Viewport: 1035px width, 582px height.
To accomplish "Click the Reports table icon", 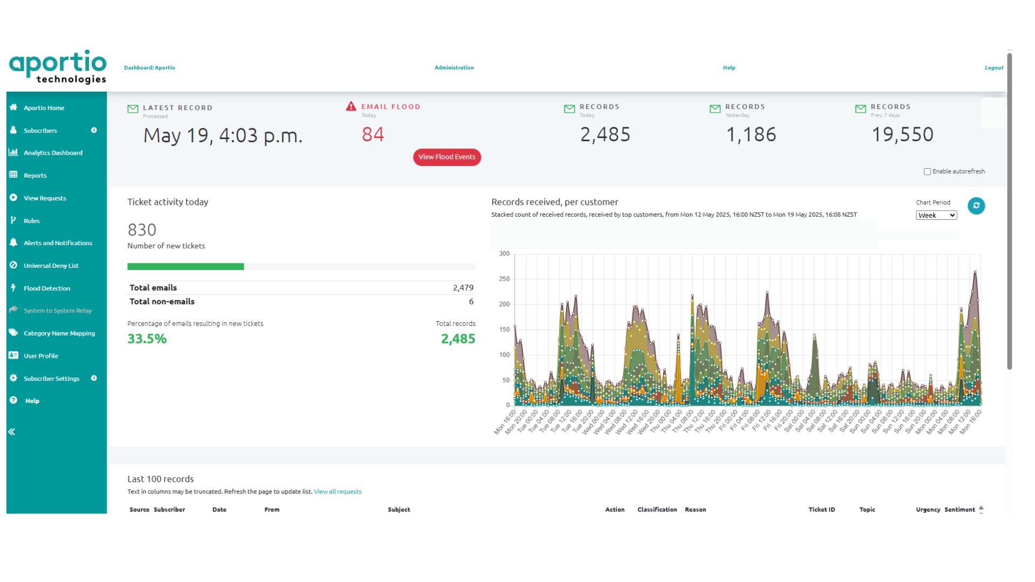I will 13,175.
